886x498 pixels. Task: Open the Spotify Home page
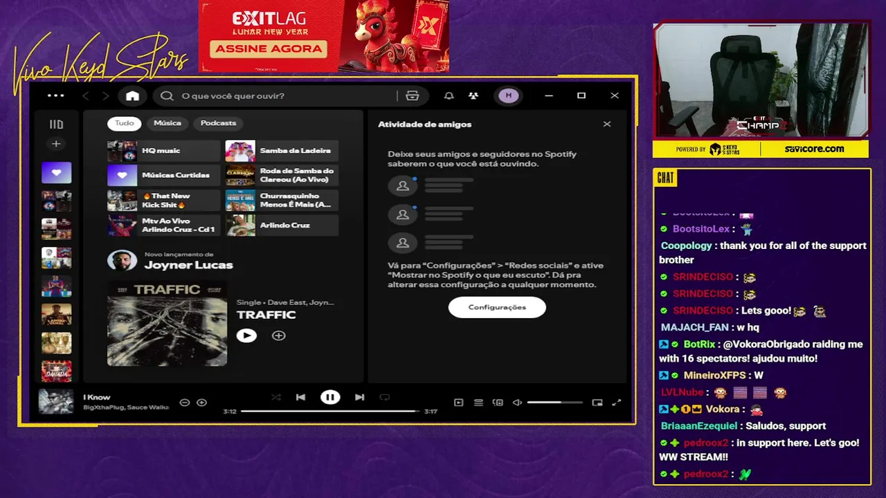(x=132, y=95)
